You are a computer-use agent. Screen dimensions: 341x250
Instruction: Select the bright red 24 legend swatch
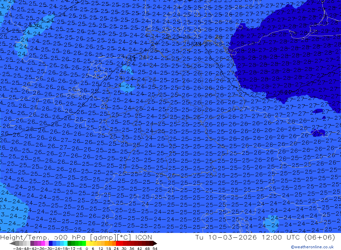(x=118, y=243)
